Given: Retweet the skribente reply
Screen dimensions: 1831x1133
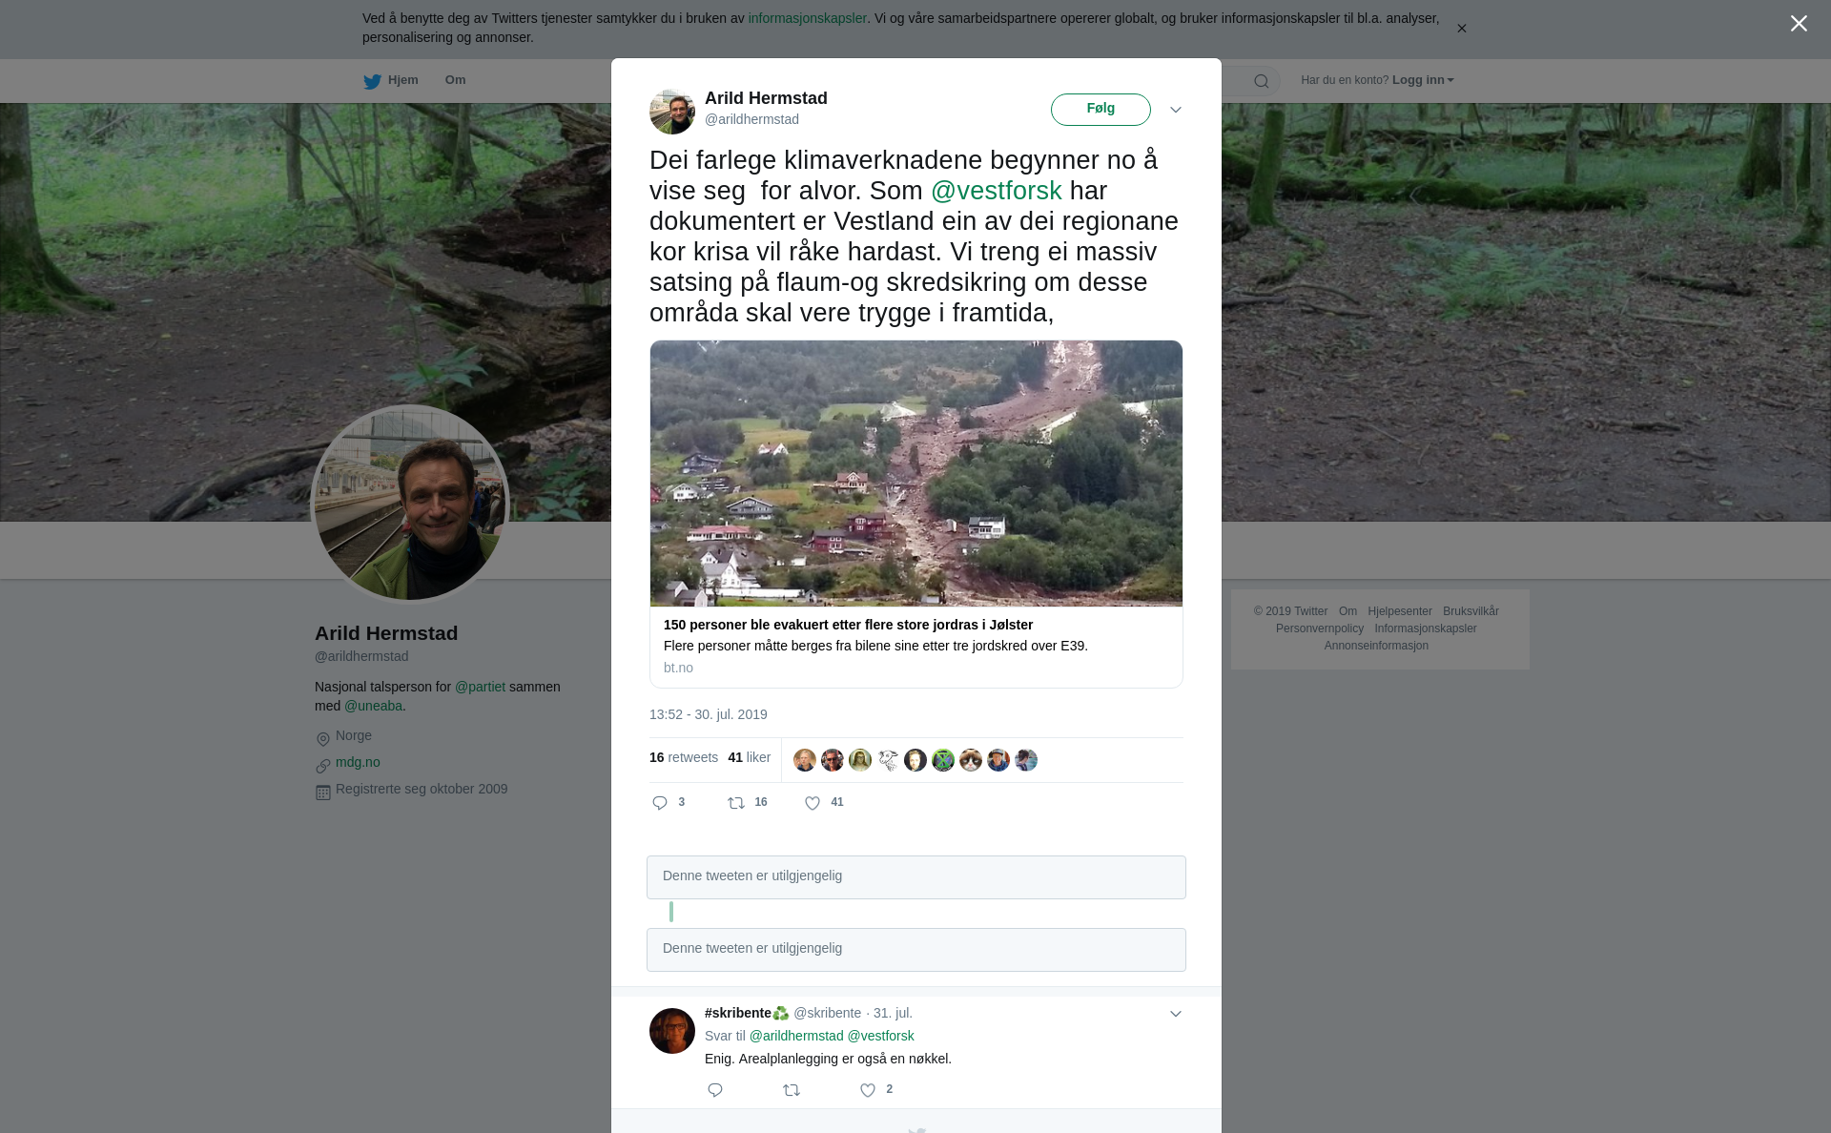Looking at the screenshot, I should [x=792, y=1090].
